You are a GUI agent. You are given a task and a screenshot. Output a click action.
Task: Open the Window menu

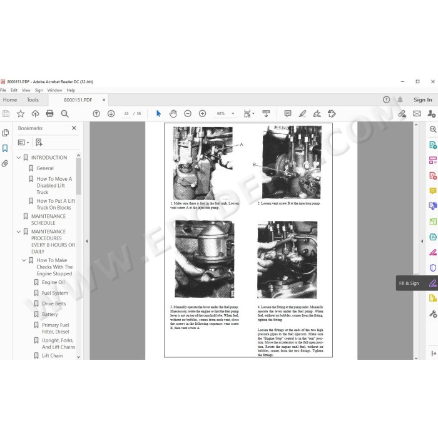point(54,90)
